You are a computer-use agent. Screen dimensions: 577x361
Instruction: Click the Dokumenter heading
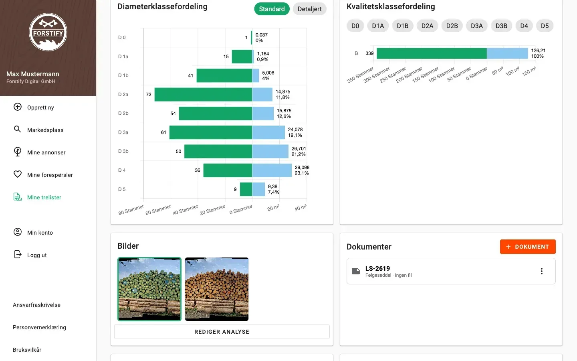click(369, 247)
